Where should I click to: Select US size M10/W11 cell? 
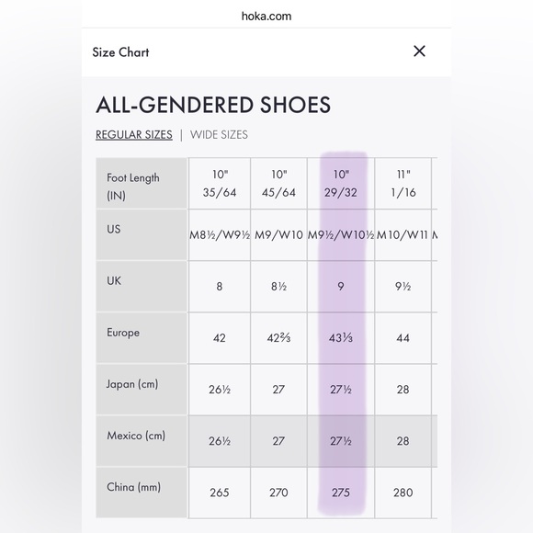pyautogui.click(x=403, y=235)
